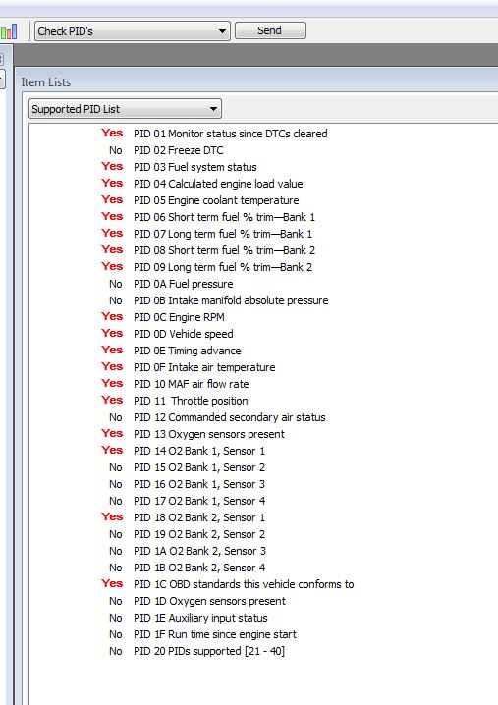498x705 pixels.
Task: Click the Item Lists panel header
Action: point(46,82)
